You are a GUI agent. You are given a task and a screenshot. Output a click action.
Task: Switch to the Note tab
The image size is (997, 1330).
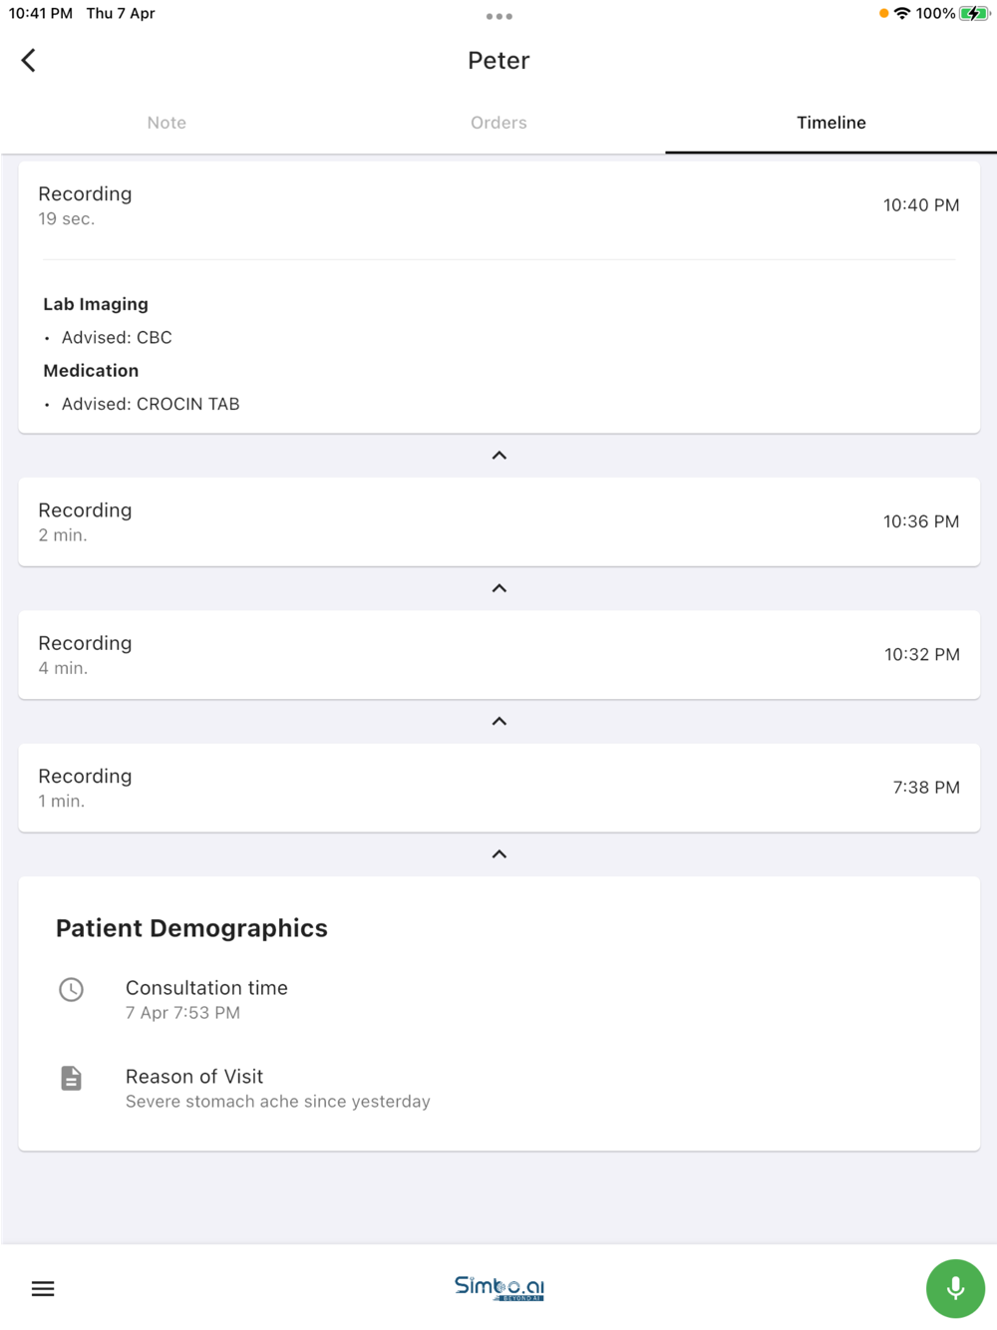click(x=166, y=123)
